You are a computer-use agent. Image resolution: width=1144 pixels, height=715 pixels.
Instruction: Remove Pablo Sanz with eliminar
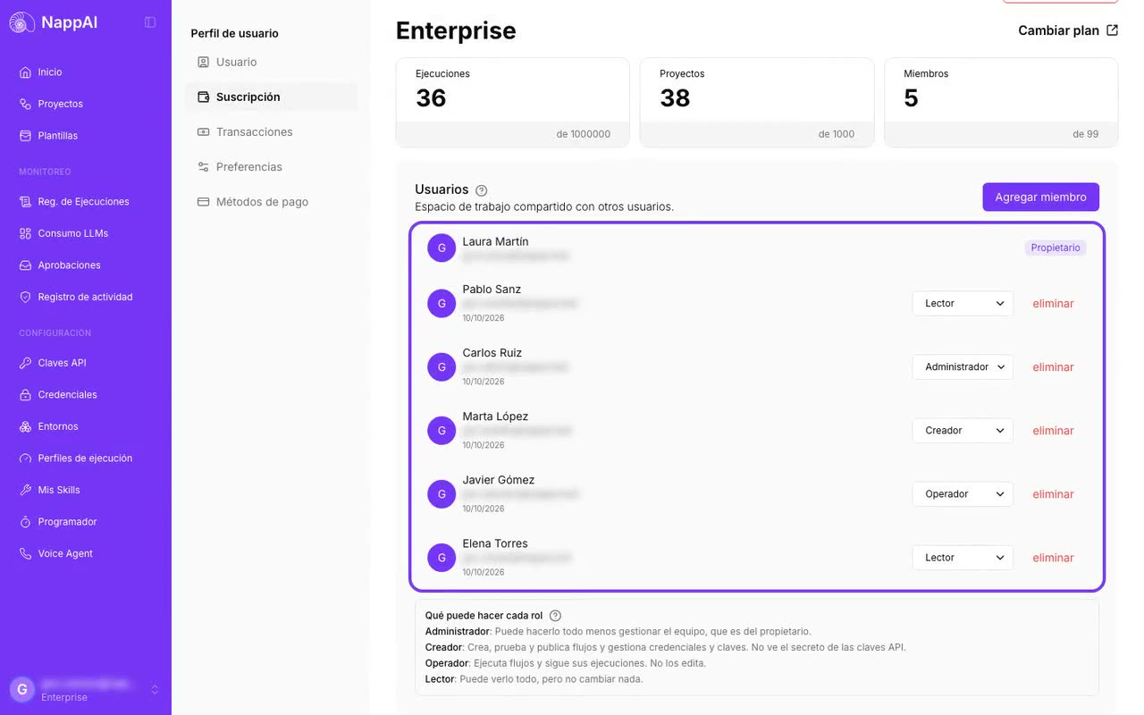[x=1053, y=304]
